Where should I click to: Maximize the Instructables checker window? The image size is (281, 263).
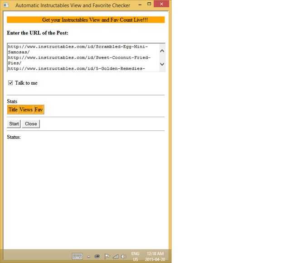click(149, 4)
